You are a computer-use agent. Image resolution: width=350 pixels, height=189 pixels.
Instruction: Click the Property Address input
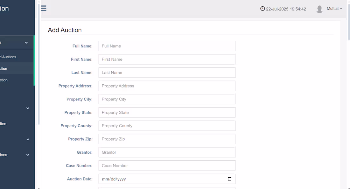167,86
